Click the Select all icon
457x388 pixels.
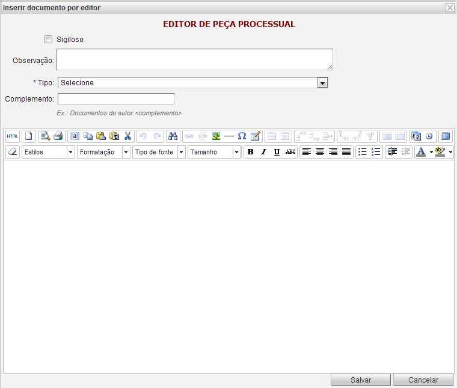[75, 136]
